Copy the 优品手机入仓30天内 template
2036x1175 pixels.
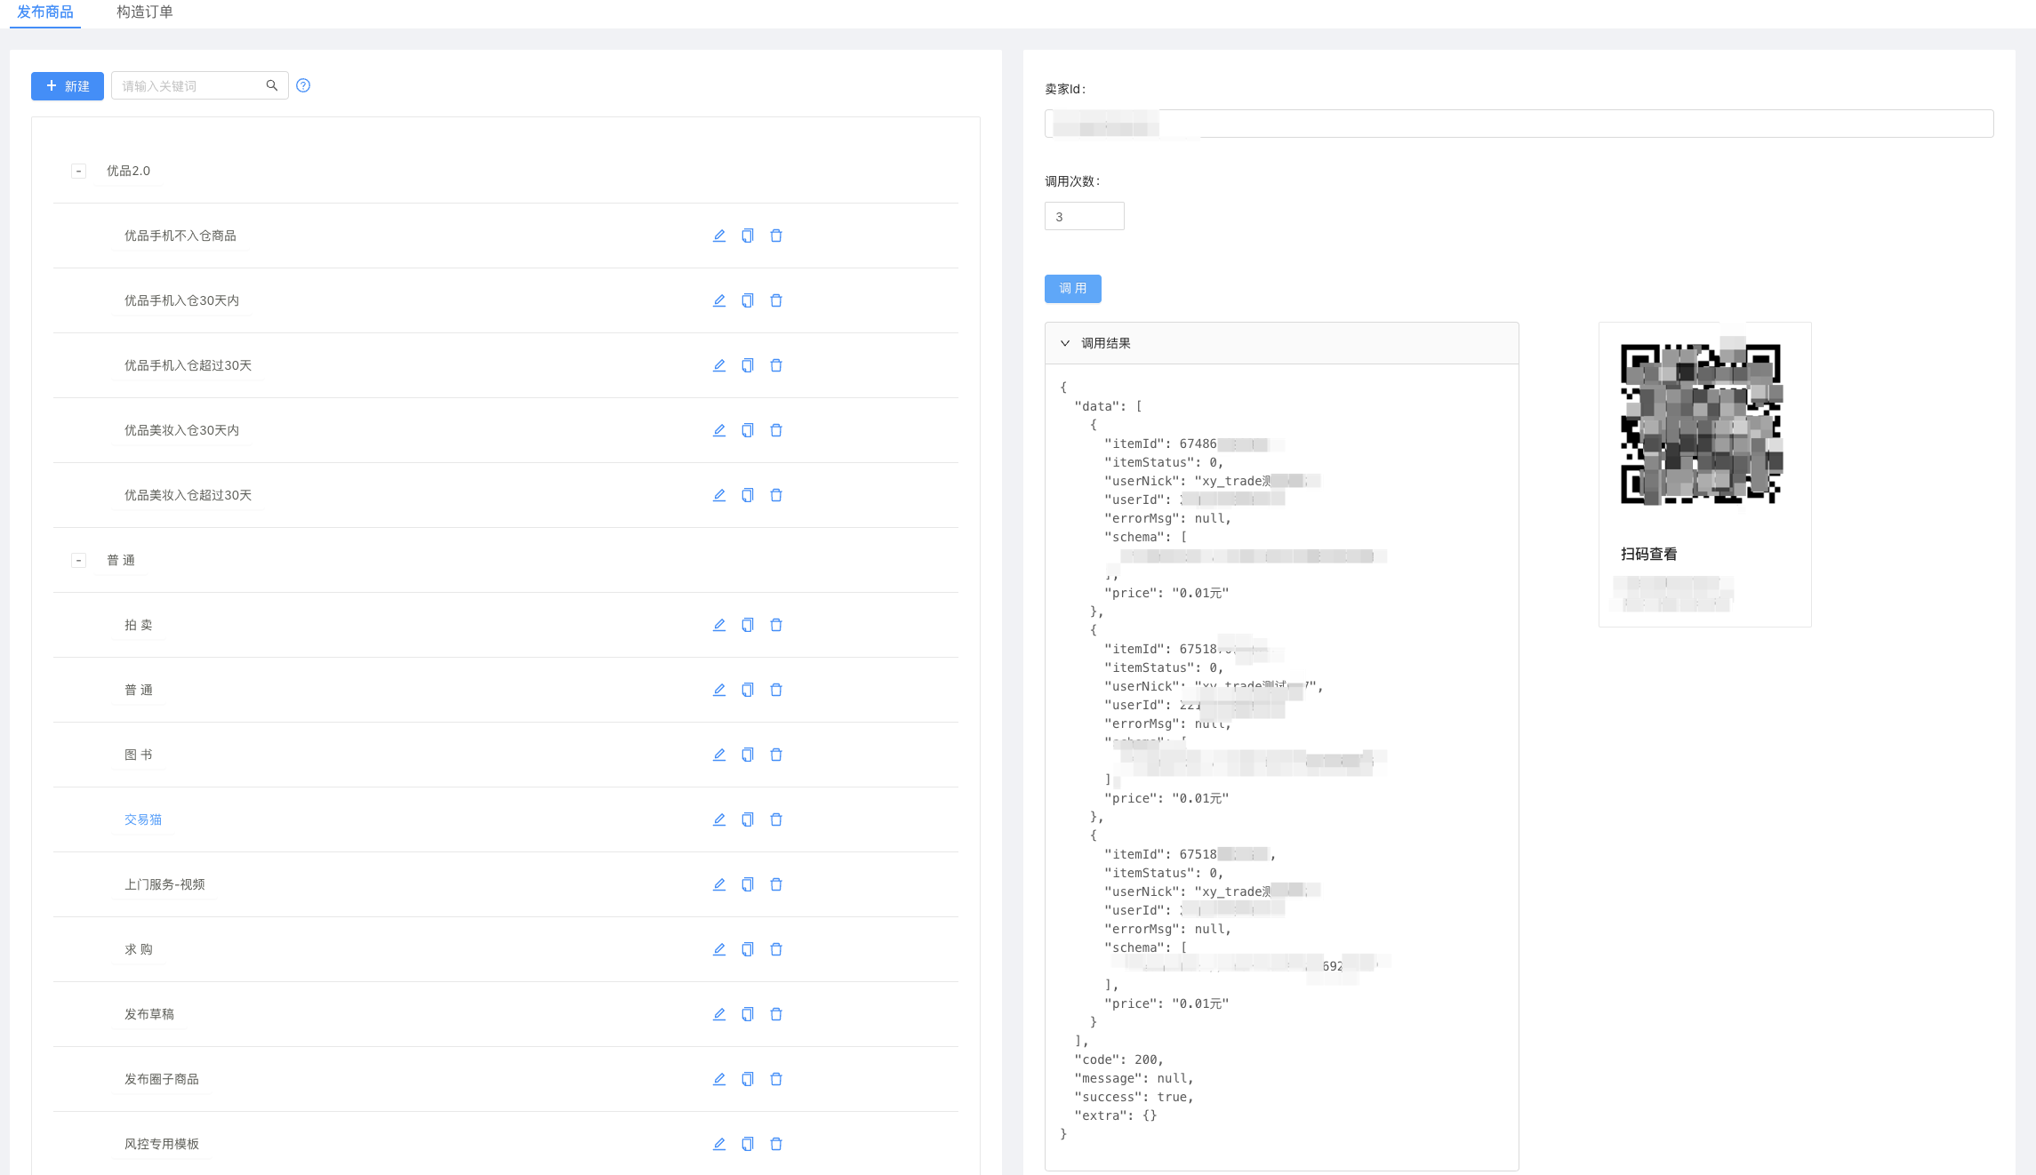coord(748,300)
